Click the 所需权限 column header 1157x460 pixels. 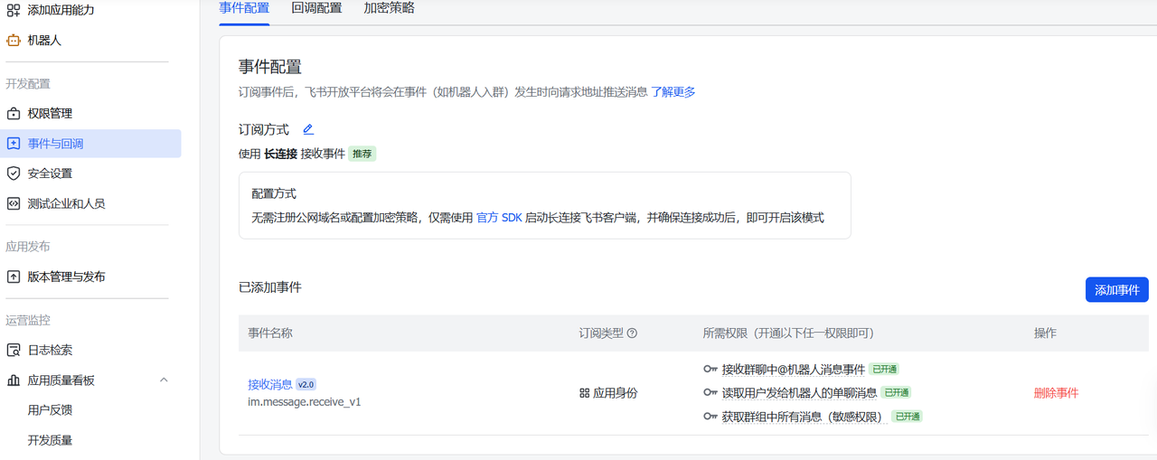(788, 333)
